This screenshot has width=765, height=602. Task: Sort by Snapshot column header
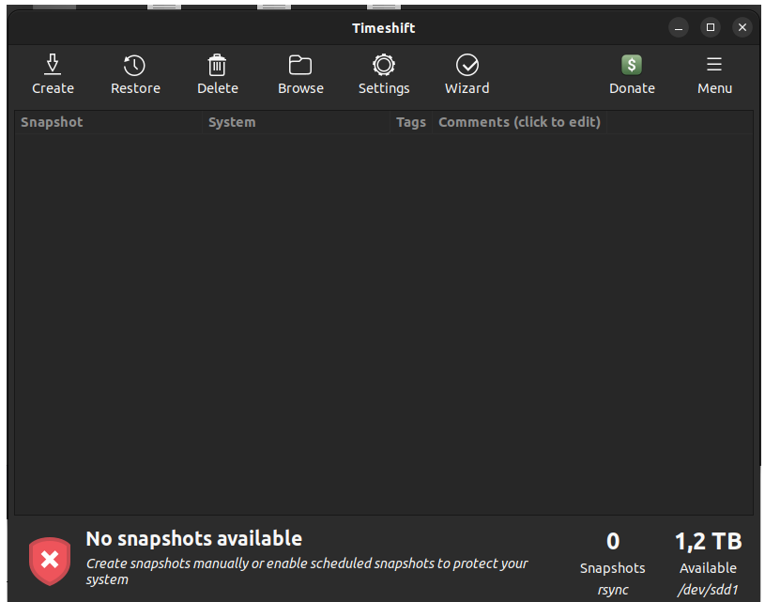(x=108, y=122)
